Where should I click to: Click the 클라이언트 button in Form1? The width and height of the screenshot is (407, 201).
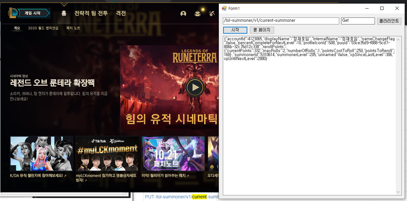click(389, 21)
